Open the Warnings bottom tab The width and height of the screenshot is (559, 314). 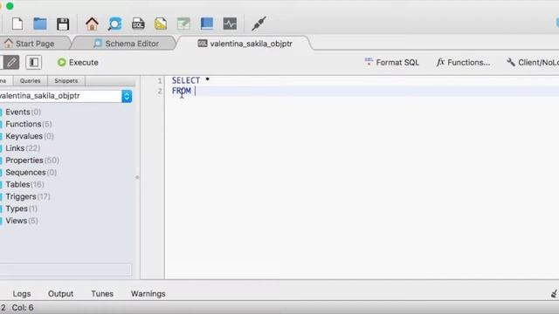[148, 294]
